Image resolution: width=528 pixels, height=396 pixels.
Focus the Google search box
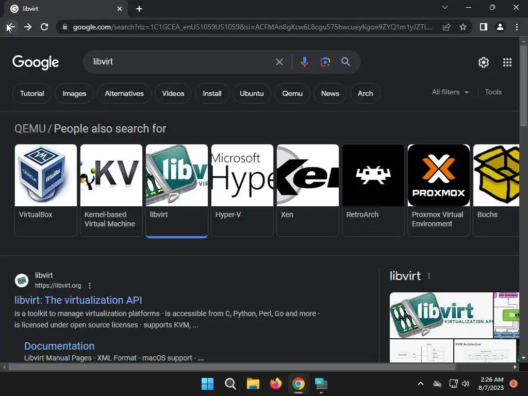coord(182,62)
